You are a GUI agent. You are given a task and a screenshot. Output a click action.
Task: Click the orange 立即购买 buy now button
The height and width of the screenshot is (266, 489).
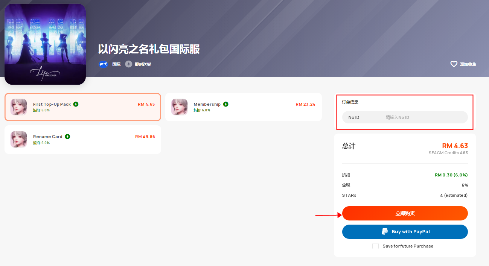tap(405, 213)
